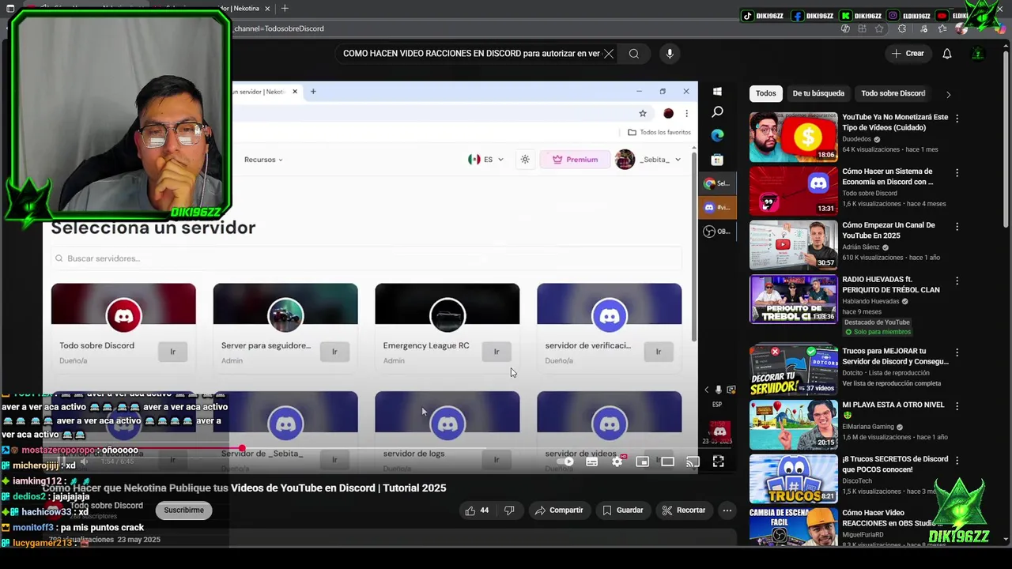This screenshot has height=569, width=1012.
Task: Click Ver lista de reproducción completa link
Action: tap(891, 383)
